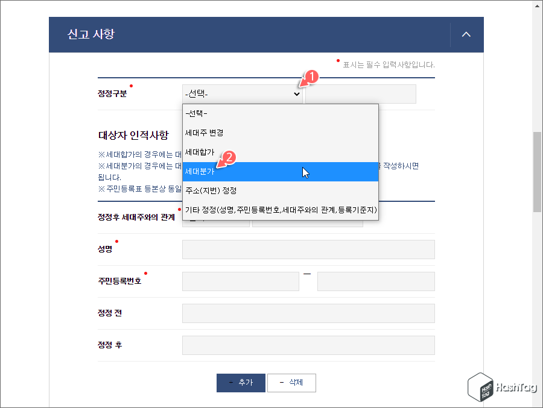The width and height of the screenshot is (543, 408).
Task: Click the field beside the 정정구분 dropdown
Action: [360, 93]
